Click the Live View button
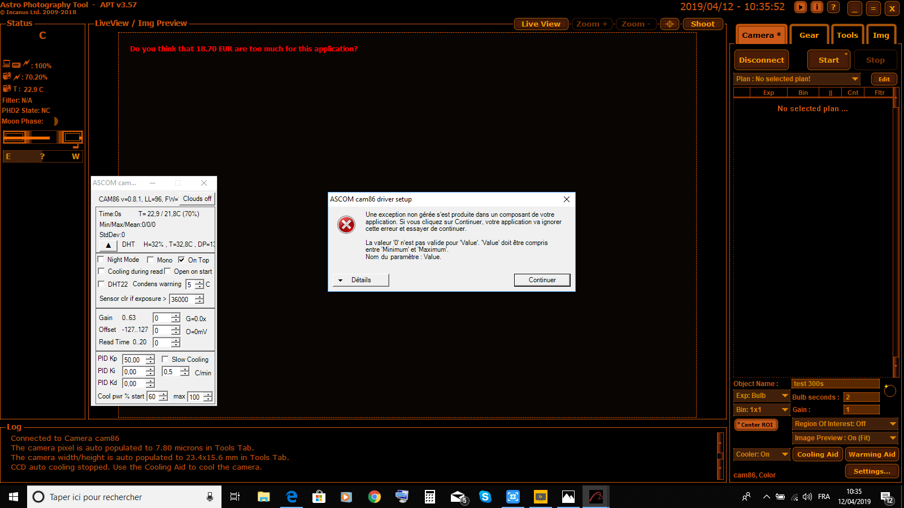This screenshot has width=904, height=508. click(x=541, y=24)
